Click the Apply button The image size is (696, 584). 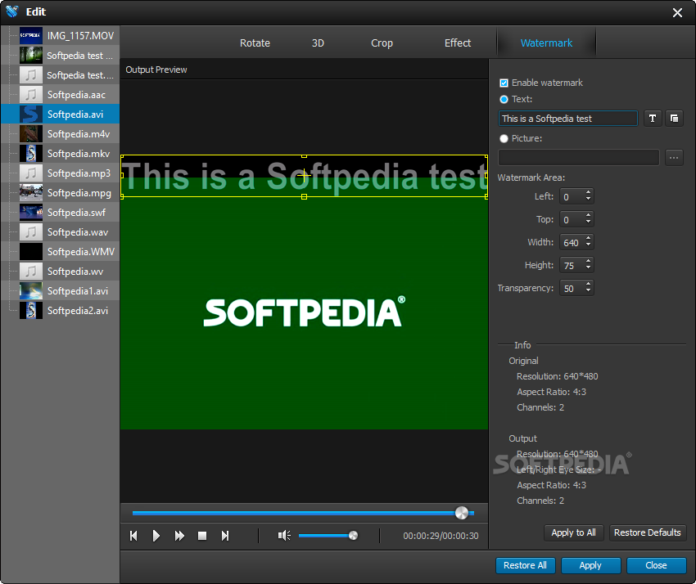coord(590,565)
